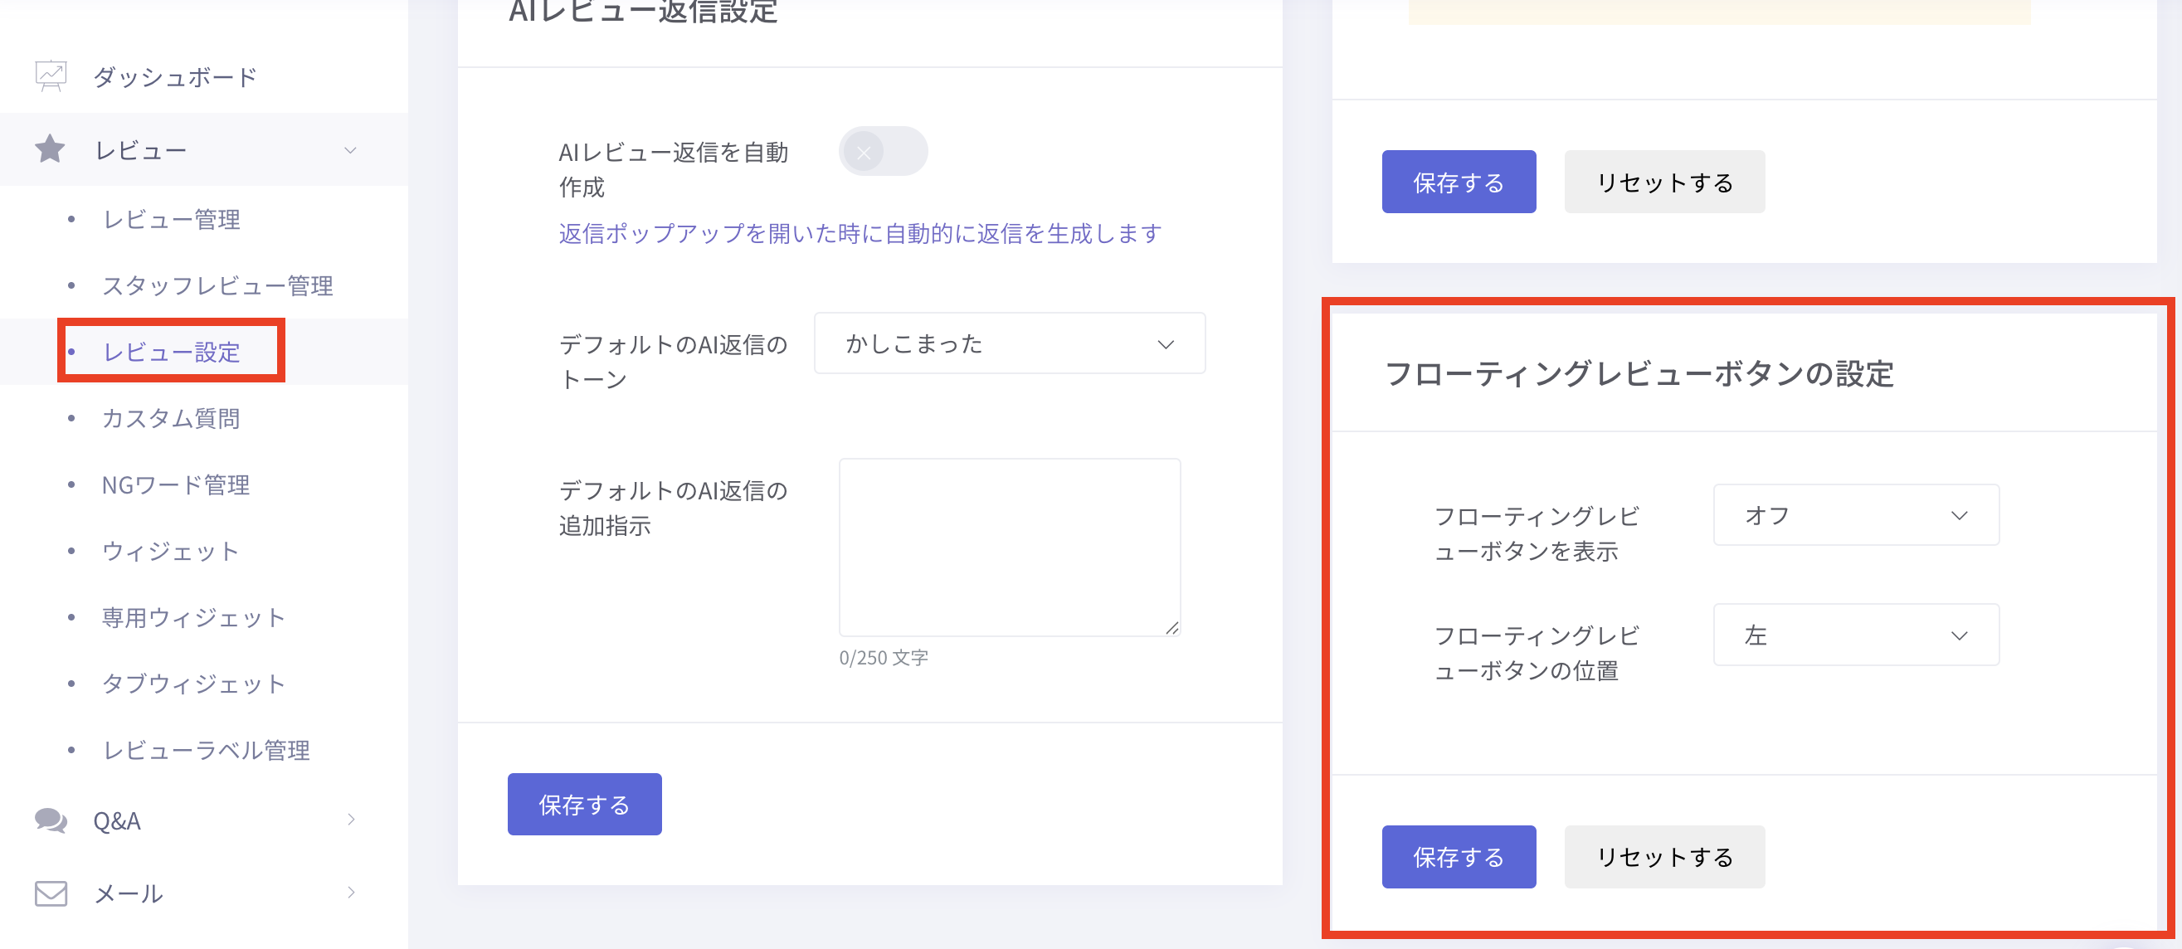The height and width of the screenshot is (949, 2182).
Task: Click the star icon beside レビュー
Action: tap(50, 149)
